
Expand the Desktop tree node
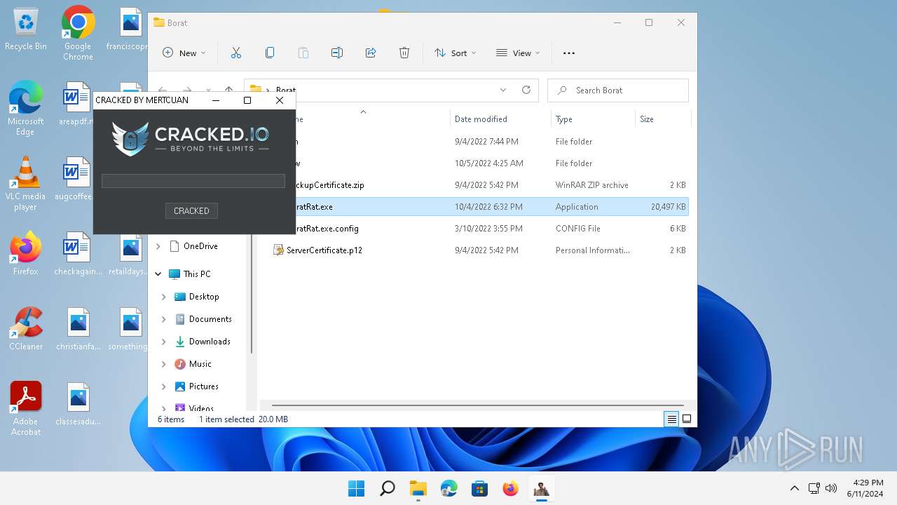(164, 297)
